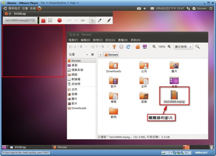This screenshot has height=156, width=216.
Task: Reload the linroex folder view
Action: 128,47
